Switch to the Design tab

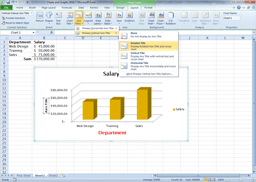120,8
